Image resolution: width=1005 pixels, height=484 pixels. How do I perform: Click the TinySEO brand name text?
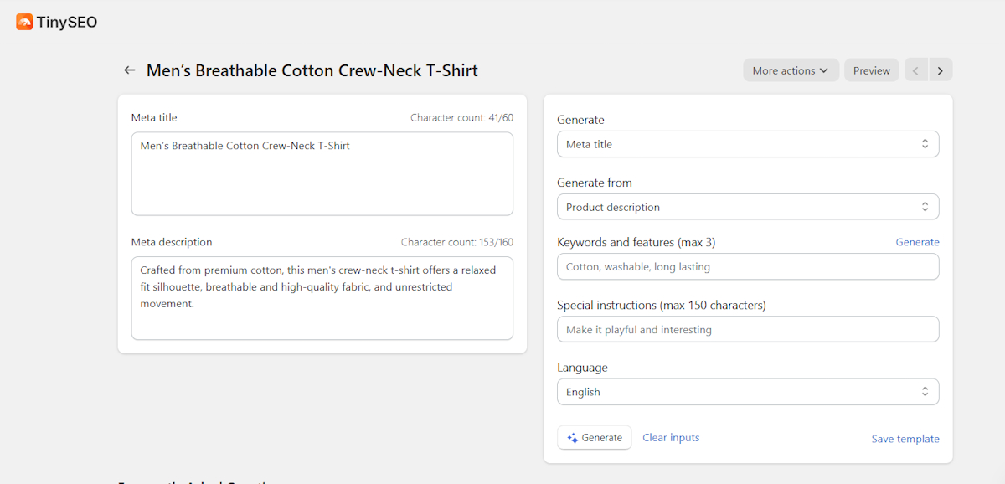coord(67,23)
